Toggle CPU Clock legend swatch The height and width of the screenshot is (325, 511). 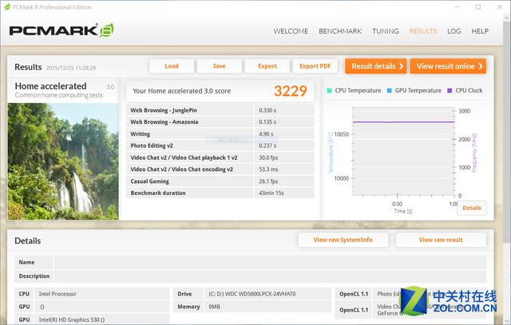[450, 90]
